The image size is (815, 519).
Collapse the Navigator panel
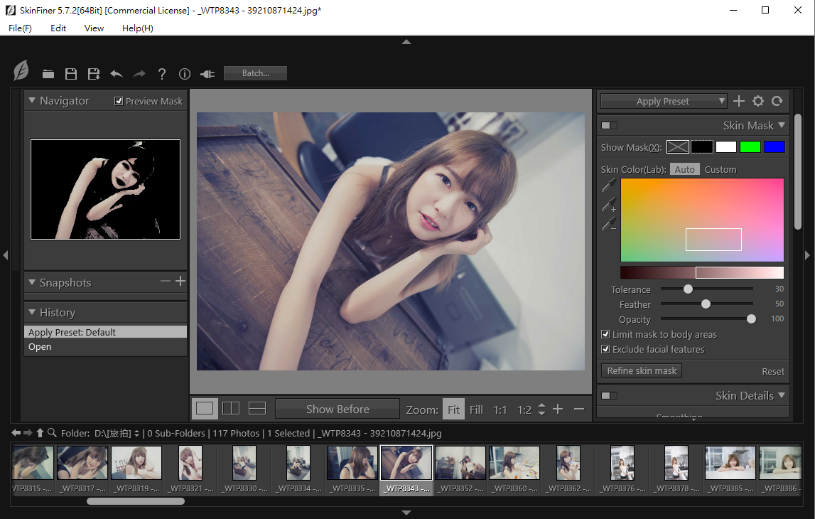(x=32, y=101)
